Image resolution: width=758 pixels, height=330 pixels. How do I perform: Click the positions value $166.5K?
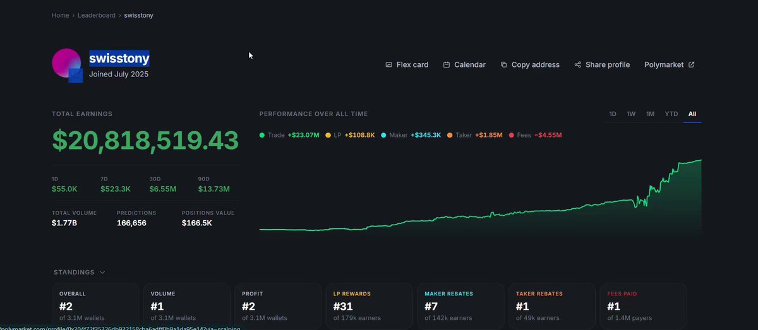(197, 223)
